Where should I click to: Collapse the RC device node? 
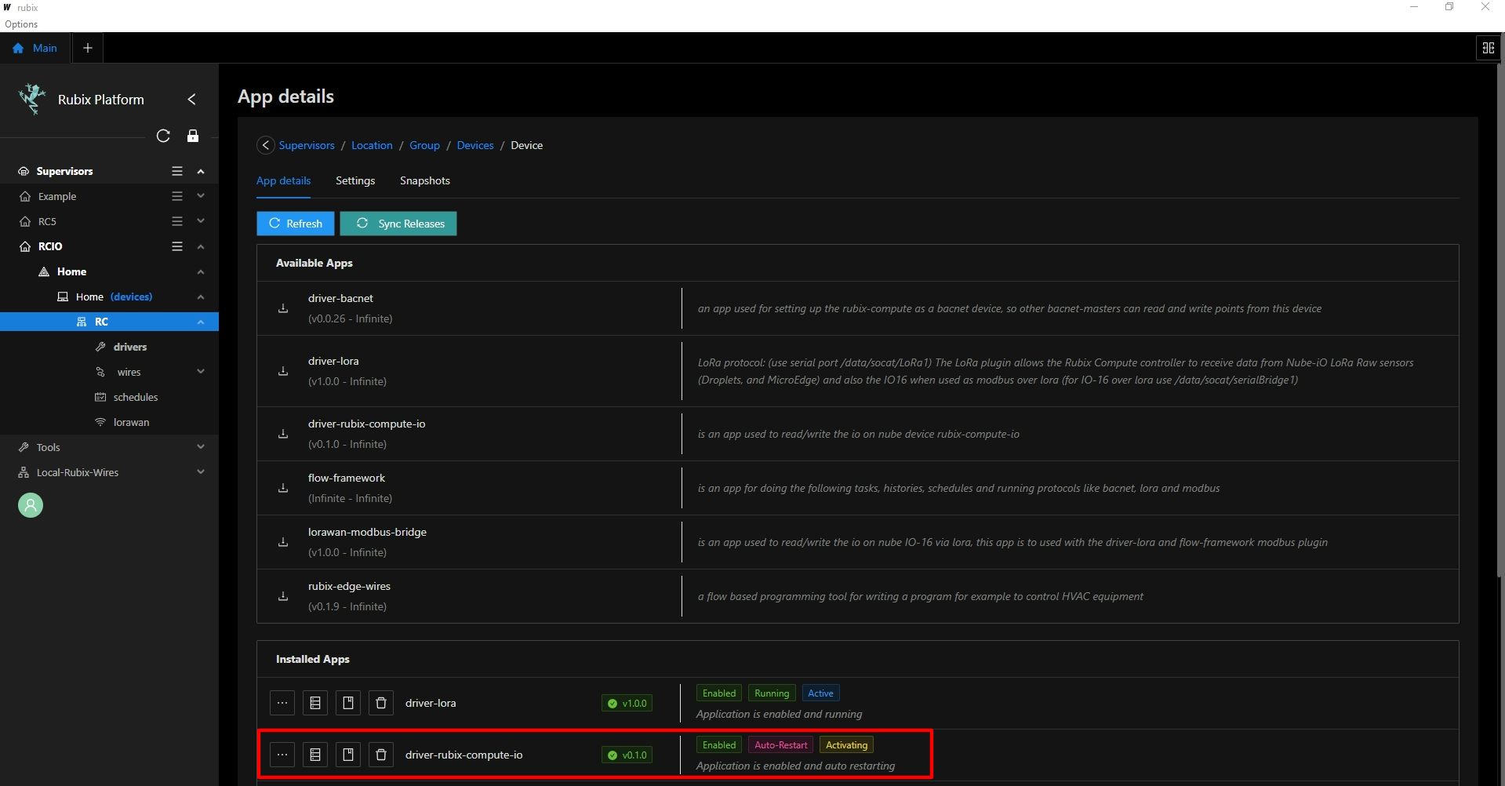coord(201,322)
